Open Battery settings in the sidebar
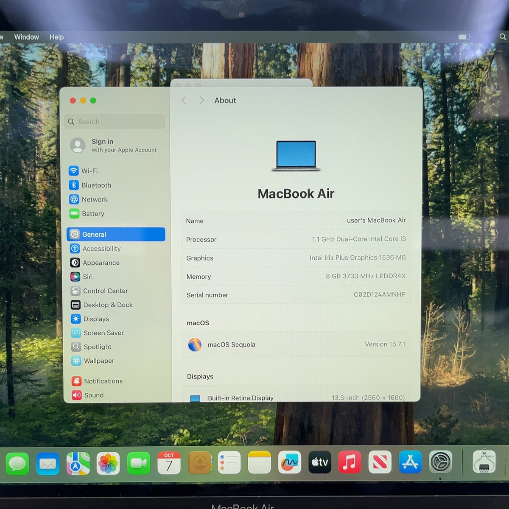This screenshot has height=509, width=509. coord(116,214)
